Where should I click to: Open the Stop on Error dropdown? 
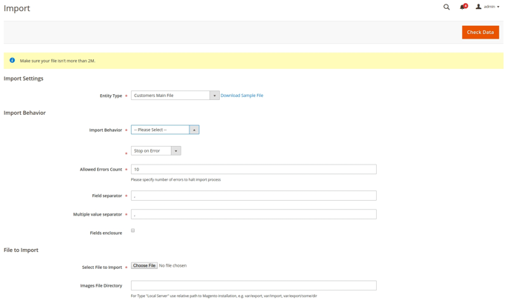[155, 150]
